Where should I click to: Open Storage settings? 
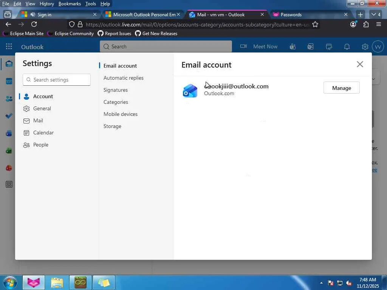(112, 126)
